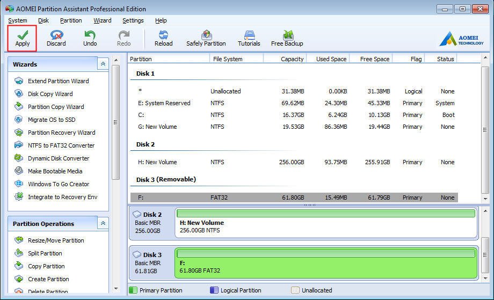The height and width of the screenshot is (300, 494).
Task: Start Migrate OS to SSD
Action: point(52,120)
